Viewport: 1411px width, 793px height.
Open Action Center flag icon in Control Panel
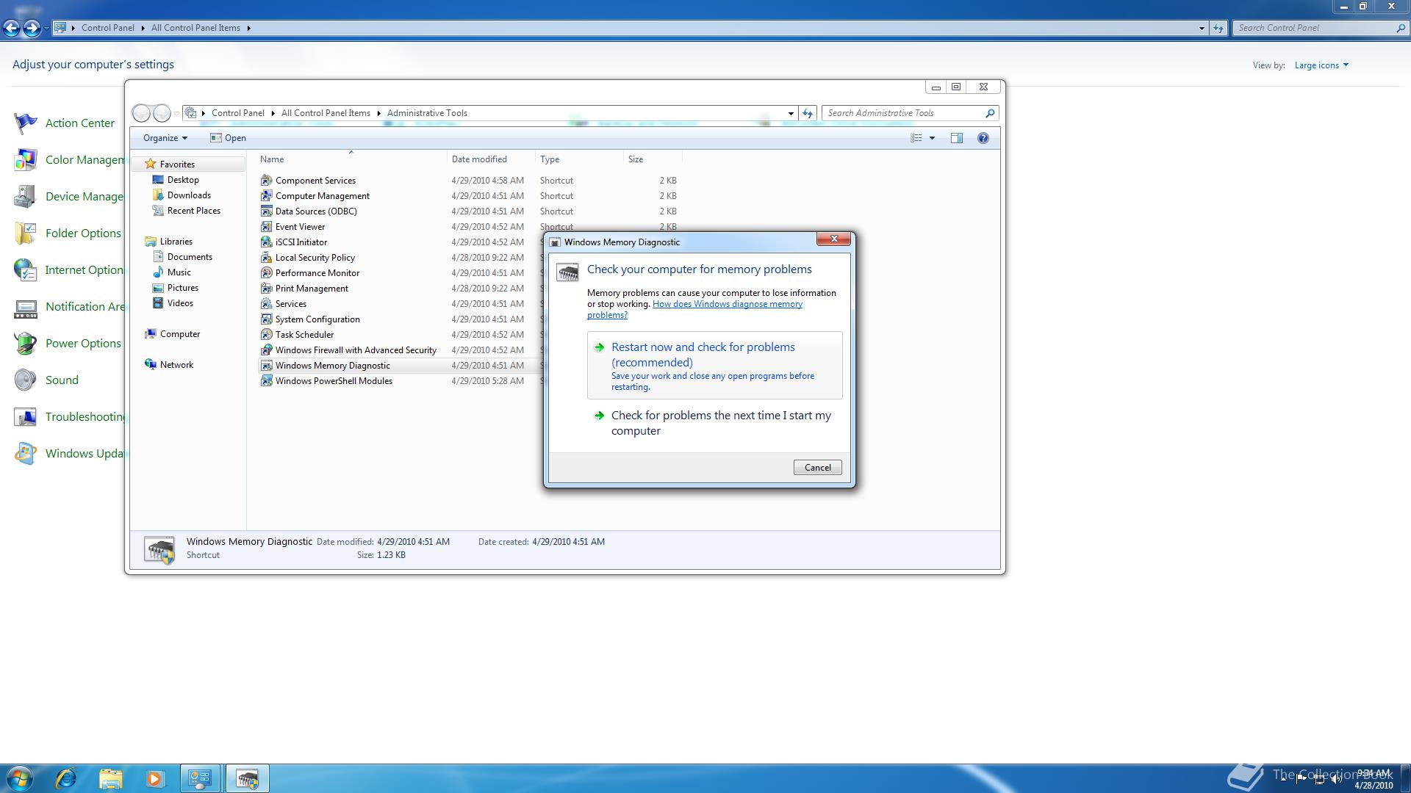[x=26, y=123]
